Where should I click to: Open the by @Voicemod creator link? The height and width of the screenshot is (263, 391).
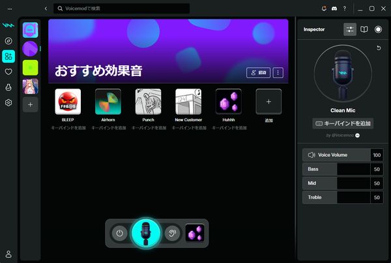tap(343, 135)
